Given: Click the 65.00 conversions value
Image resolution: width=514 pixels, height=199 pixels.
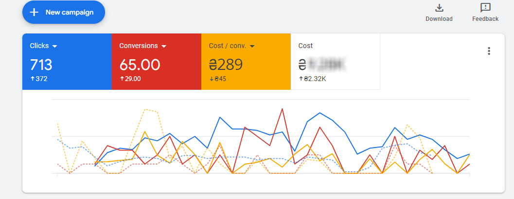Looking at the screenshot, I should coord(140,65).
